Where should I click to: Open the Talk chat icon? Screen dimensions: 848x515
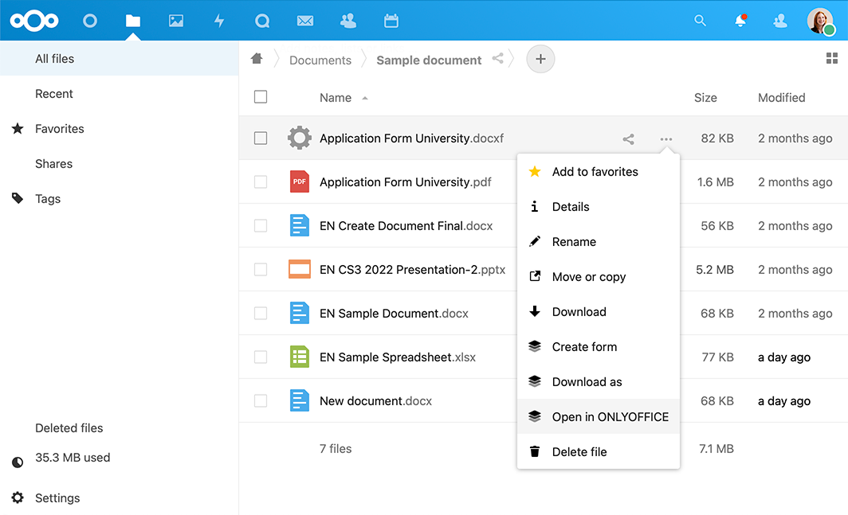(x=262, y=21)
